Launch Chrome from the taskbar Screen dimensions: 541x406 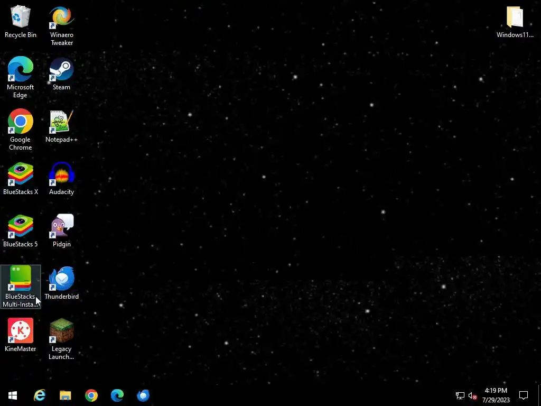click(x=91, y=395)
